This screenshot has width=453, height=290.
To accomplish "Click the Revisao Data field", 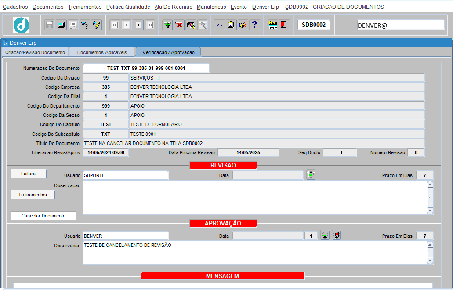I will 268,175.
